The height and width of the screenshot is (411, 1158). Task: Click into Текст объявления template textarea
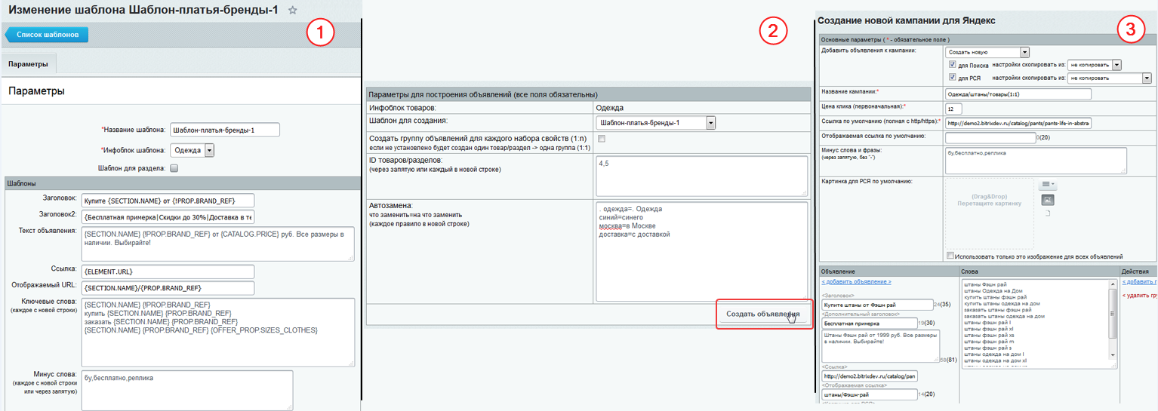[x=219, y=244]
